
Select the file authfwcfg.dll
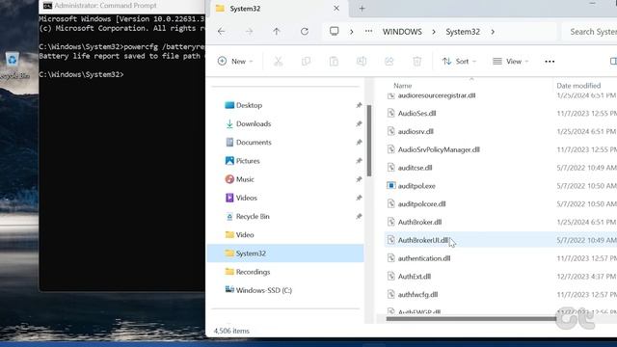(x=417, y=295)
